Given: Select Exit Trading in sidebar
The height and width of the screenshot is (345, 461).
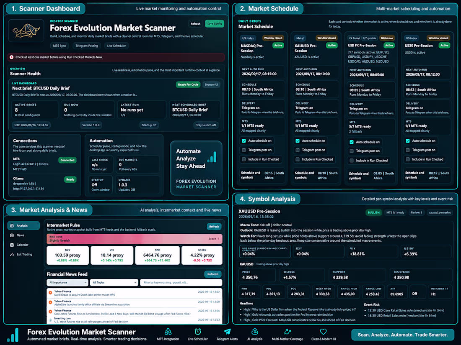Looking at the screenshot, I should (23, 254).
